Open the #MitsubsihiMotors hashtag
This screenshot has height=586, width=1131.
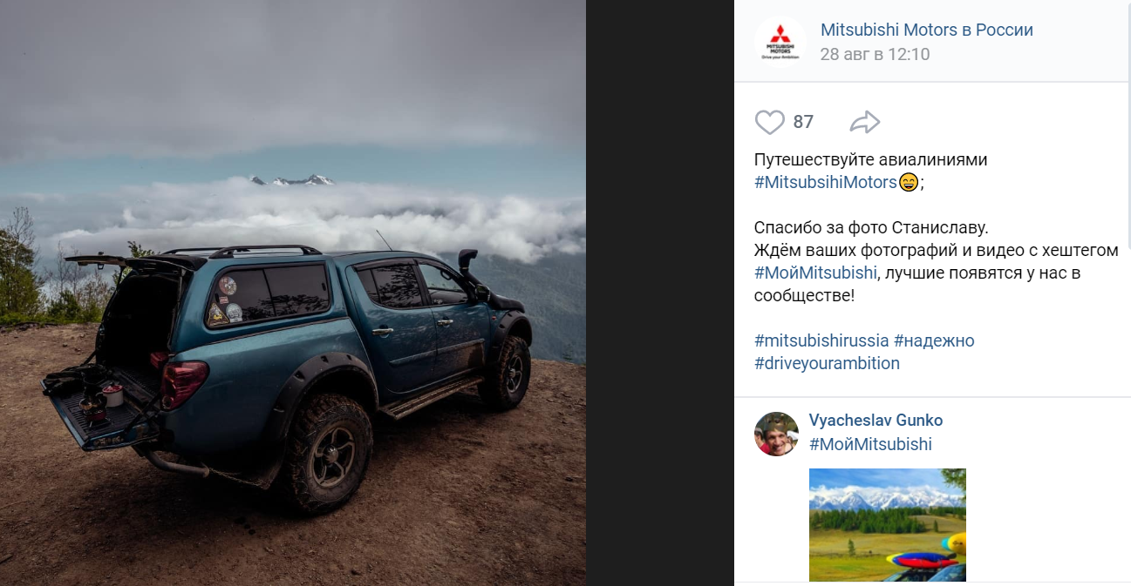pos(826,182)
